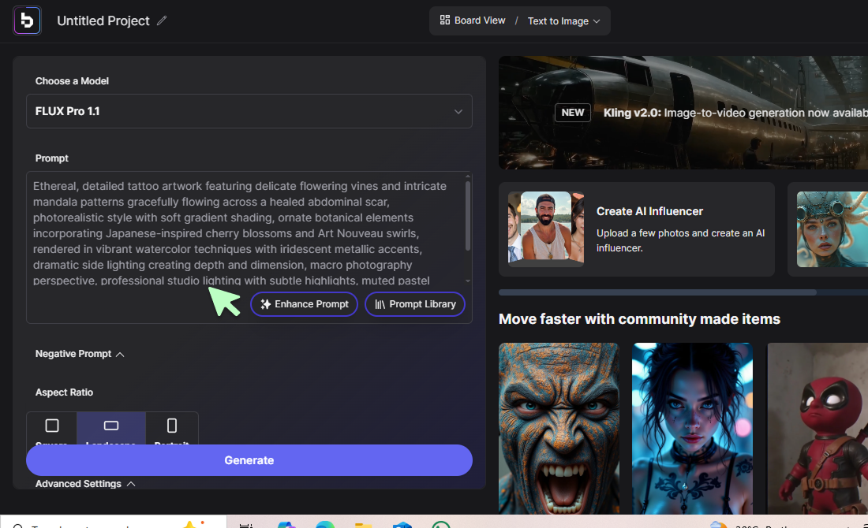Viewport: 868px width, 528px height.
Task: Expand the Advanced Settings section
Action: [85, 484]
